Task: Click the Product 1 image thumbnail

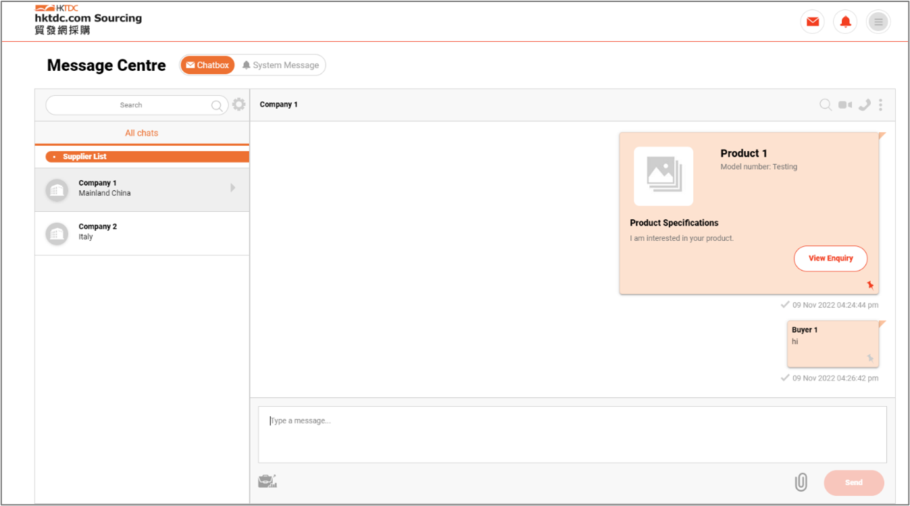Action: click(663, 176)
